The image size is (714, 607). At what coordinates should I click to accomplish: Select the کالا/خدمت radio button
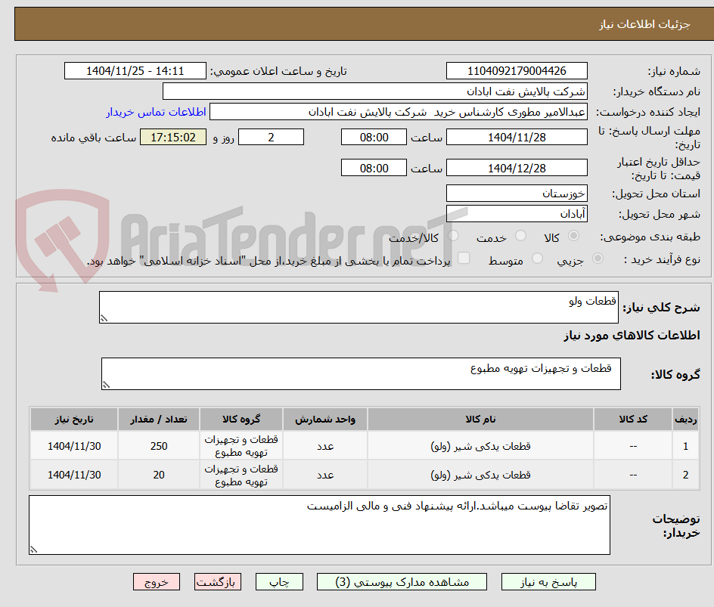click(453, 236)
